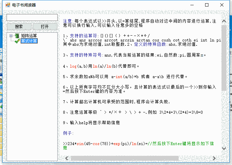Click the 求余数如a%b可以用 line
Viewport: 232px width, 165px height.
point(125,76)
